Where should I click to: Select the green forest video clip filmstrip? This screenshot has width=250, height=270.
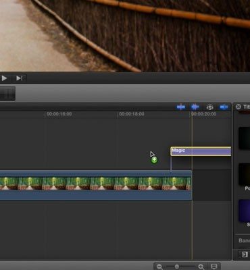tap(96, 185)
